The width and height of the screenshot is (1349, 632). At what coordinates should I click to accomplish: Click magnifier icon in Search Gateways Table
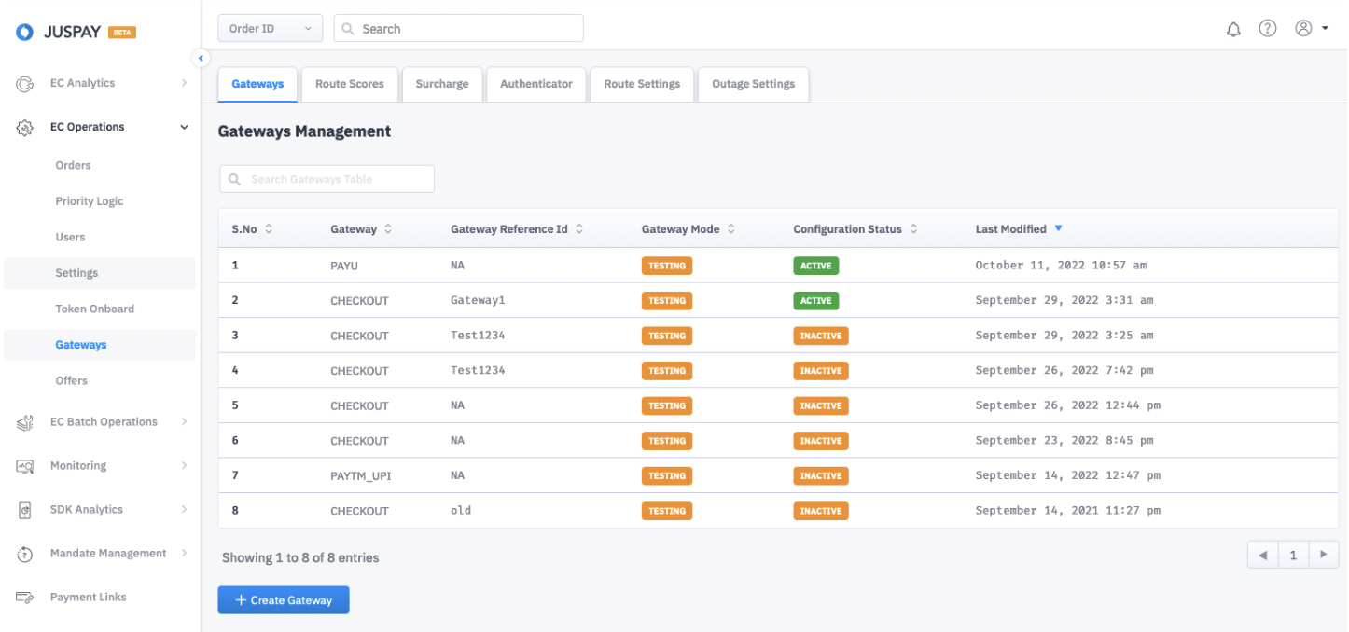pos(234,179)
